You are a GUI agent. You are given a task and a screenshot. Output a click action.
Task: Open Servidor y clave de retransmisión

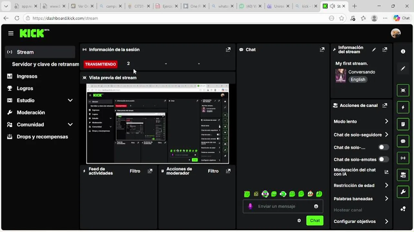click(x=45, y=64)
